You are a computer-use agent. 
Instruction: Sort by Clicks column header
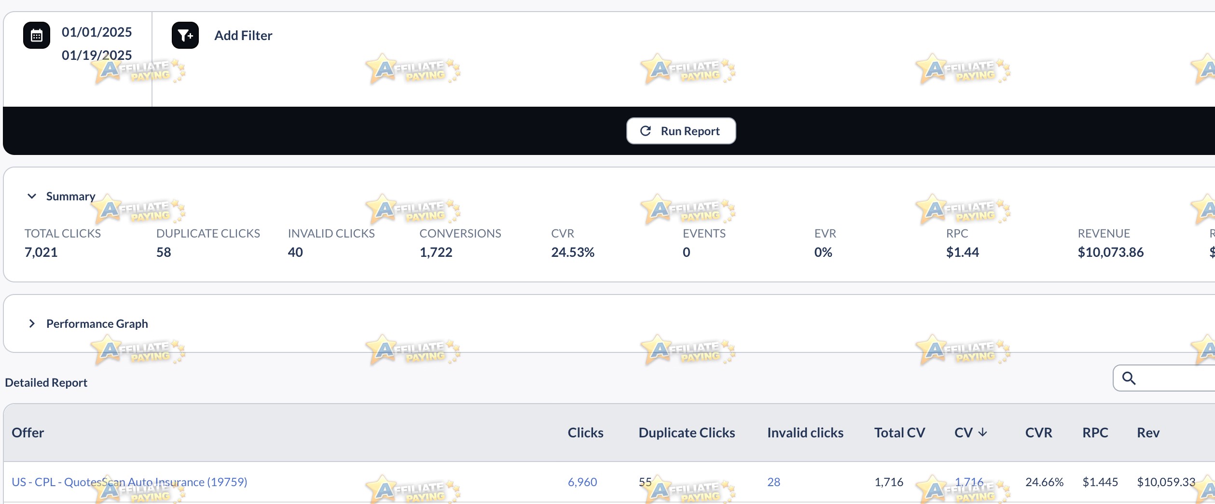coord(585,433)
